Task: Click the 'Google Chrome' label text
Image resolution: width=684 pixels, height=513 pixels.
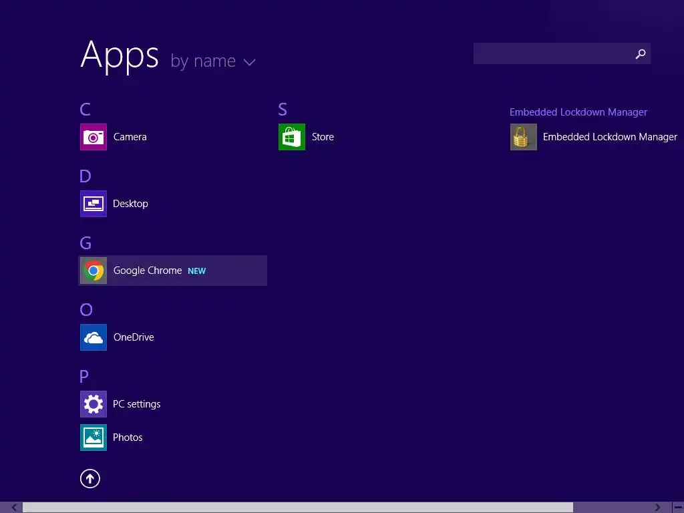Action: point(148,271)
